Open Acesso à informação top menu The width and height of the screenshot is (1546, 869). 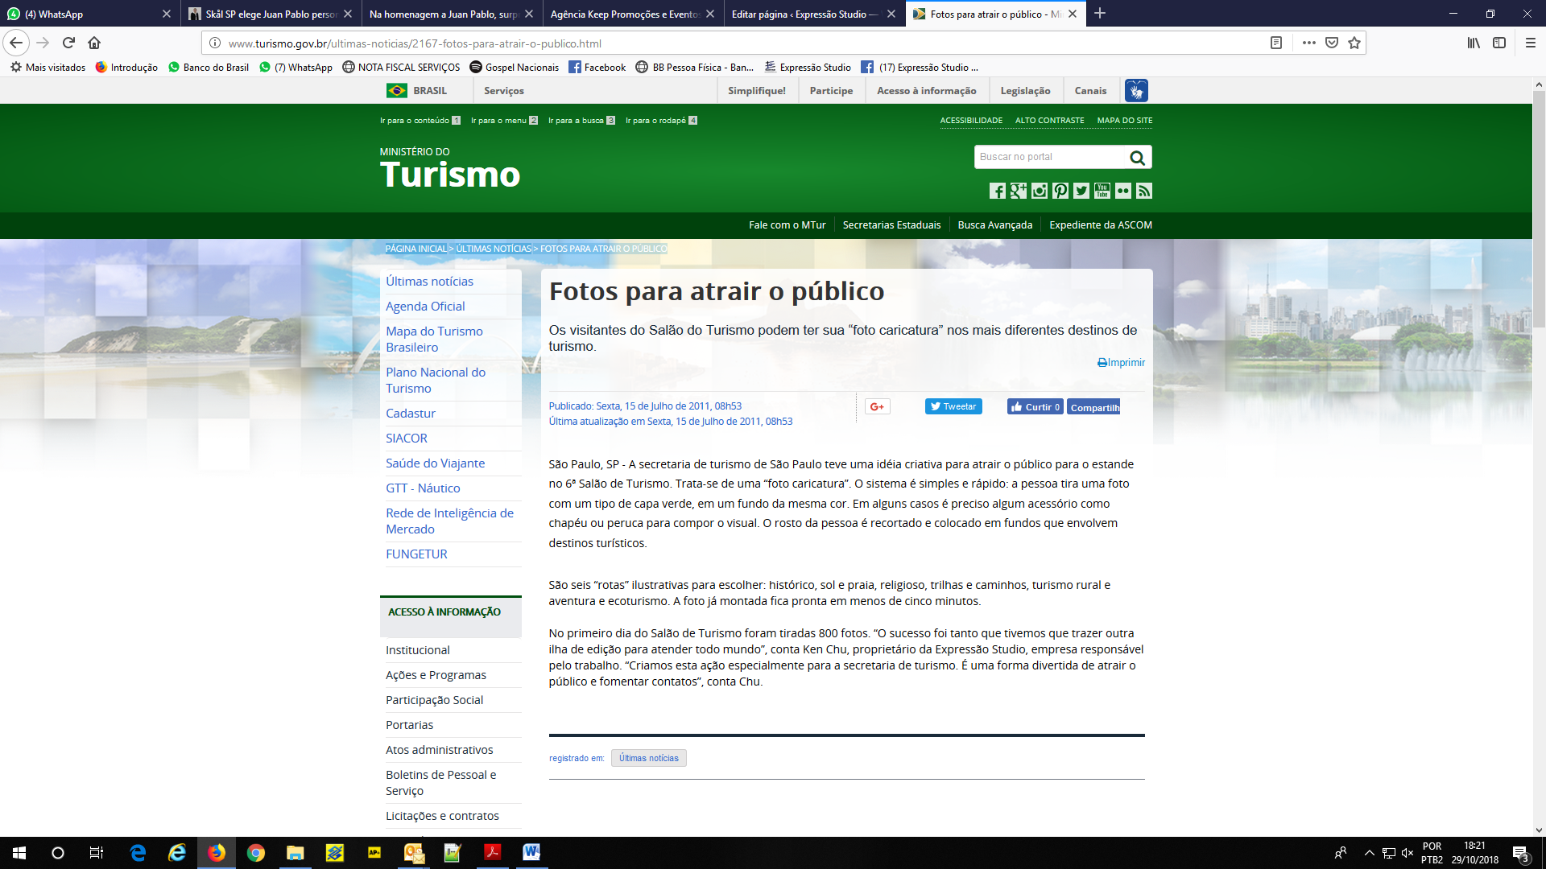pyautogui.click(x=926, y=91)
